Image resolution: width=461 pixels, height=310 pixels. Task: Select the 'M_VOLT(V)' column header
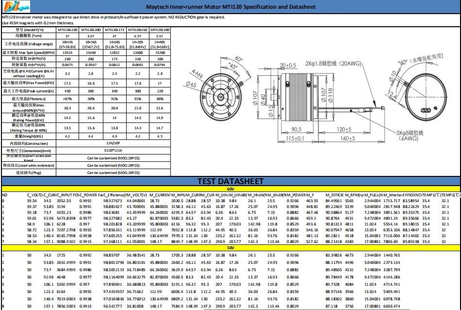(137, 195)
